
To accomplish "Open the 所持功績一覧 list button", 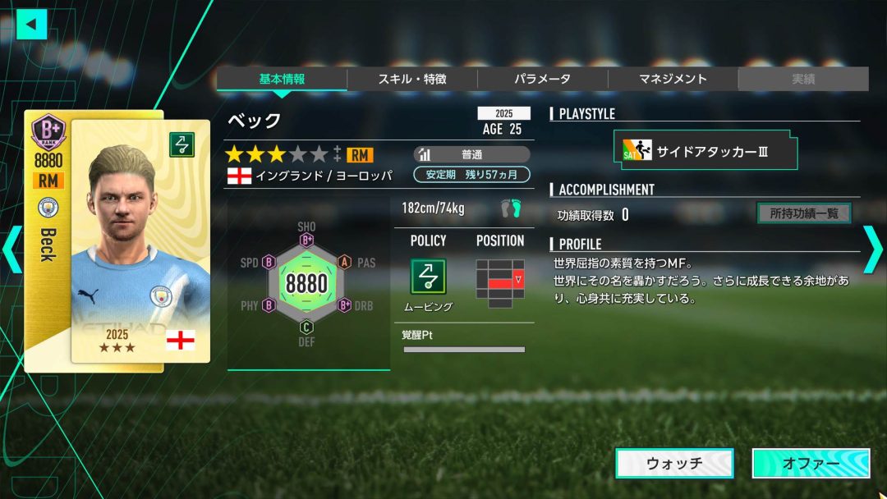I will pyautogui.click(x=804, y=213).
